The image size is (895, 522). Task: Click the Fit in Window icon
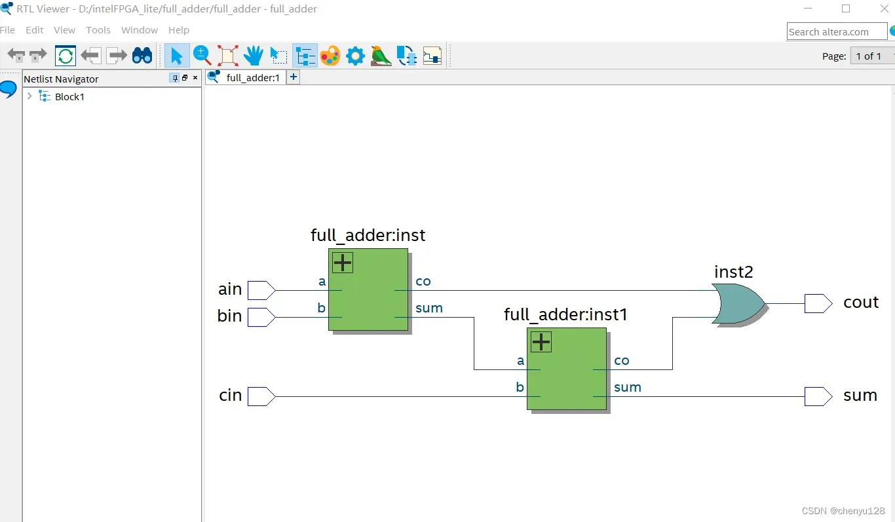point(227,56)
